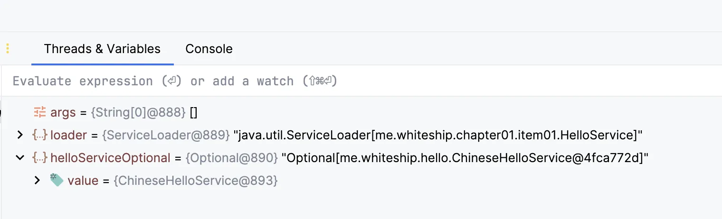Click the tag field icon beside value
The width and height of the screenshot is (722, 219).
point(57,180)
